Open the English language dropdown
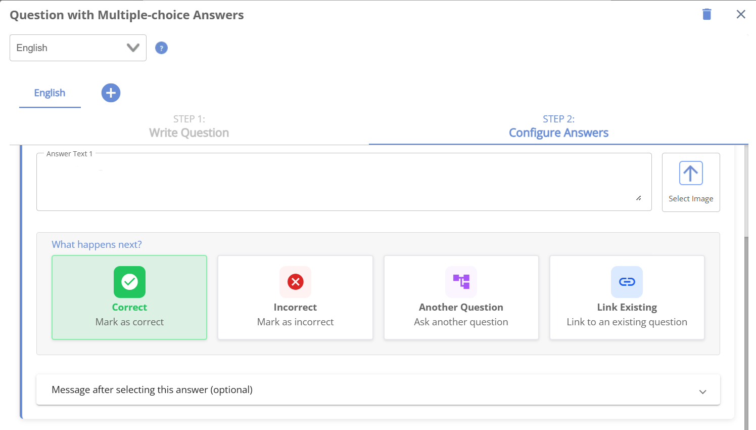756x430 pixels. click(x=78, y=48)
